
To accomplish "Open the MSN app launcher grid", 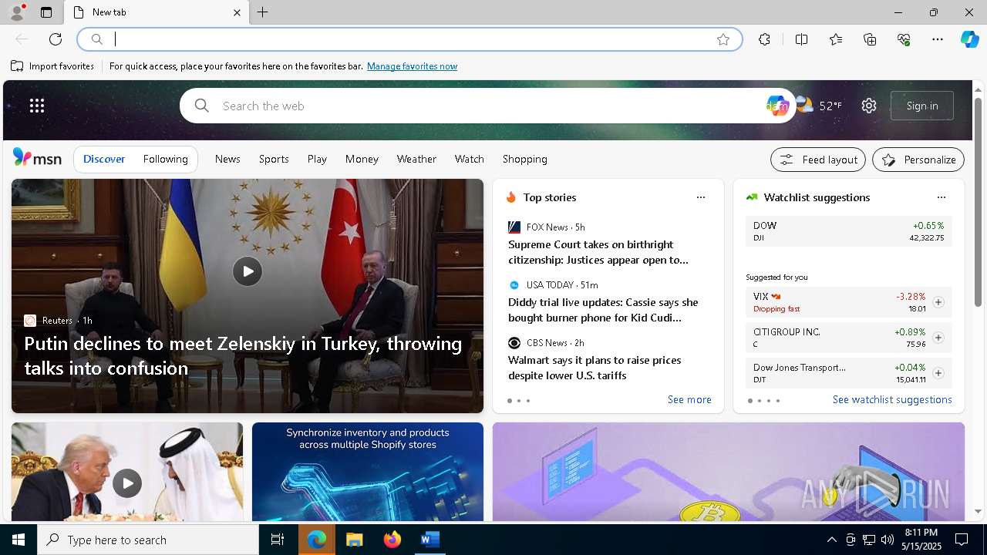I will (37, 106).
